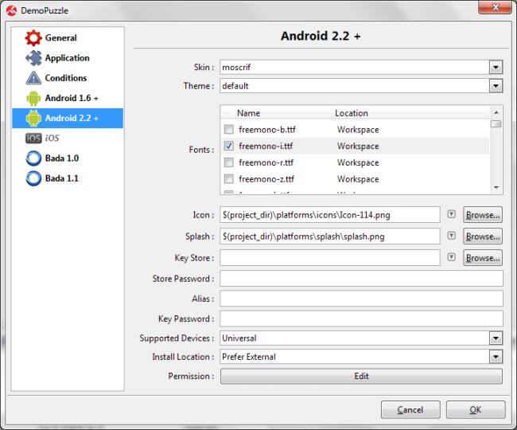
Task: Click the Icon path text field
Action: pyautogui.click(x=330, y=215)
